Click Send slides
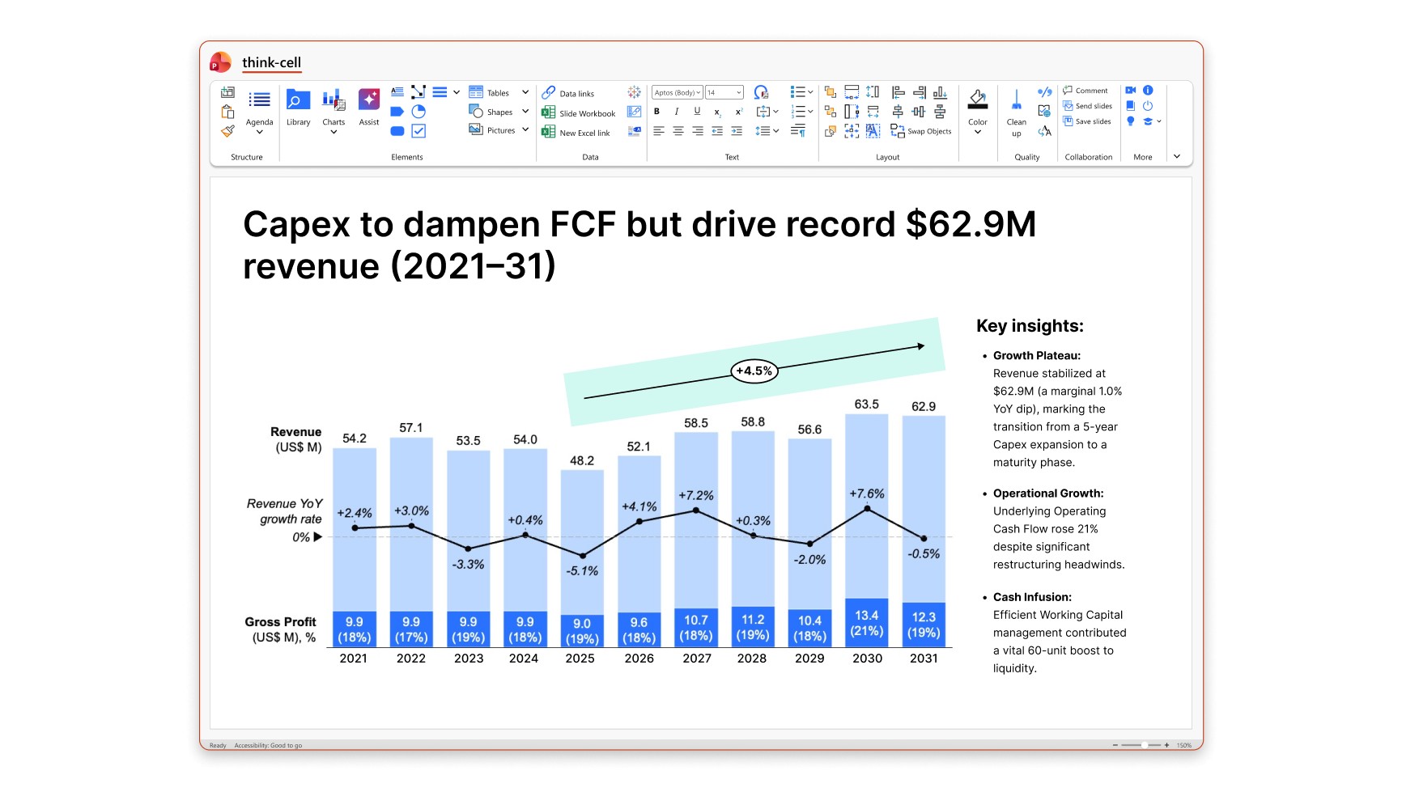The image size is (1402, 788). click(1087, 106)
